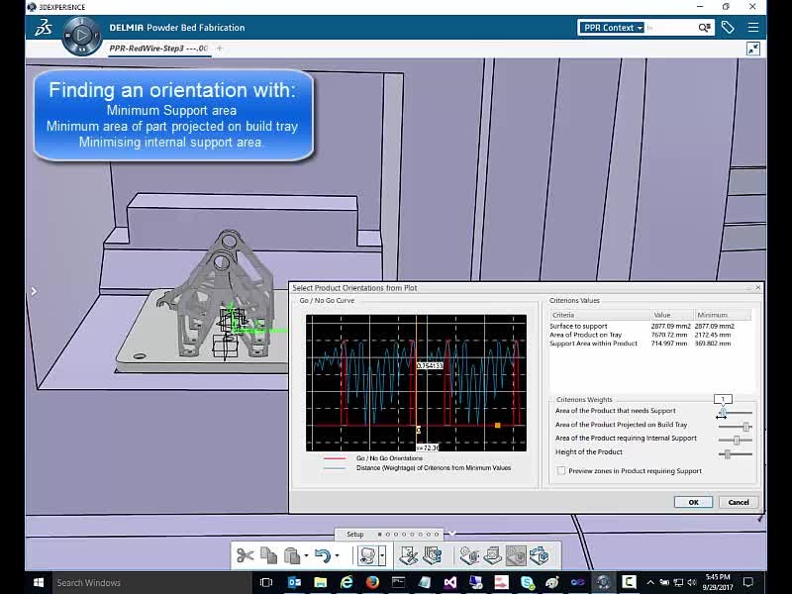Open Task View on taskbar

click(266, 583)
